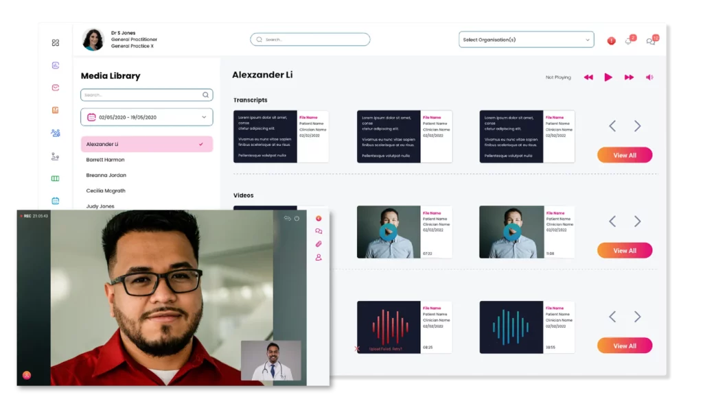Show next audio files with right chevron
The width and height of the screenshot is (703, 410).
[637, 317]
